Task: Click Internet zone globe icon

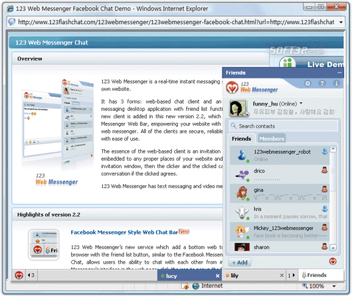Action: pyautogui.click(x=195, y=286)
